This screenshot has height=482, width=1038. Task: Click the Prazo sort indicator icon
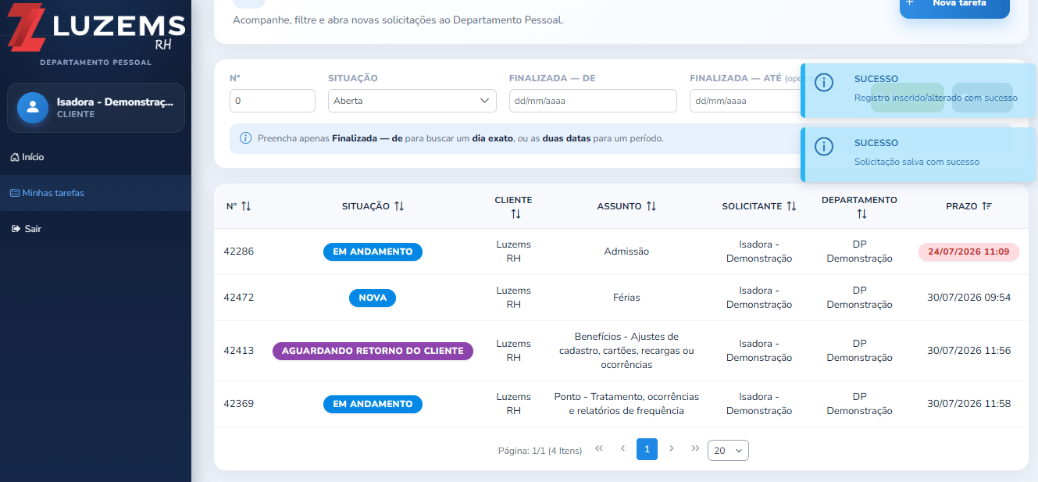[x=987, y=206]
